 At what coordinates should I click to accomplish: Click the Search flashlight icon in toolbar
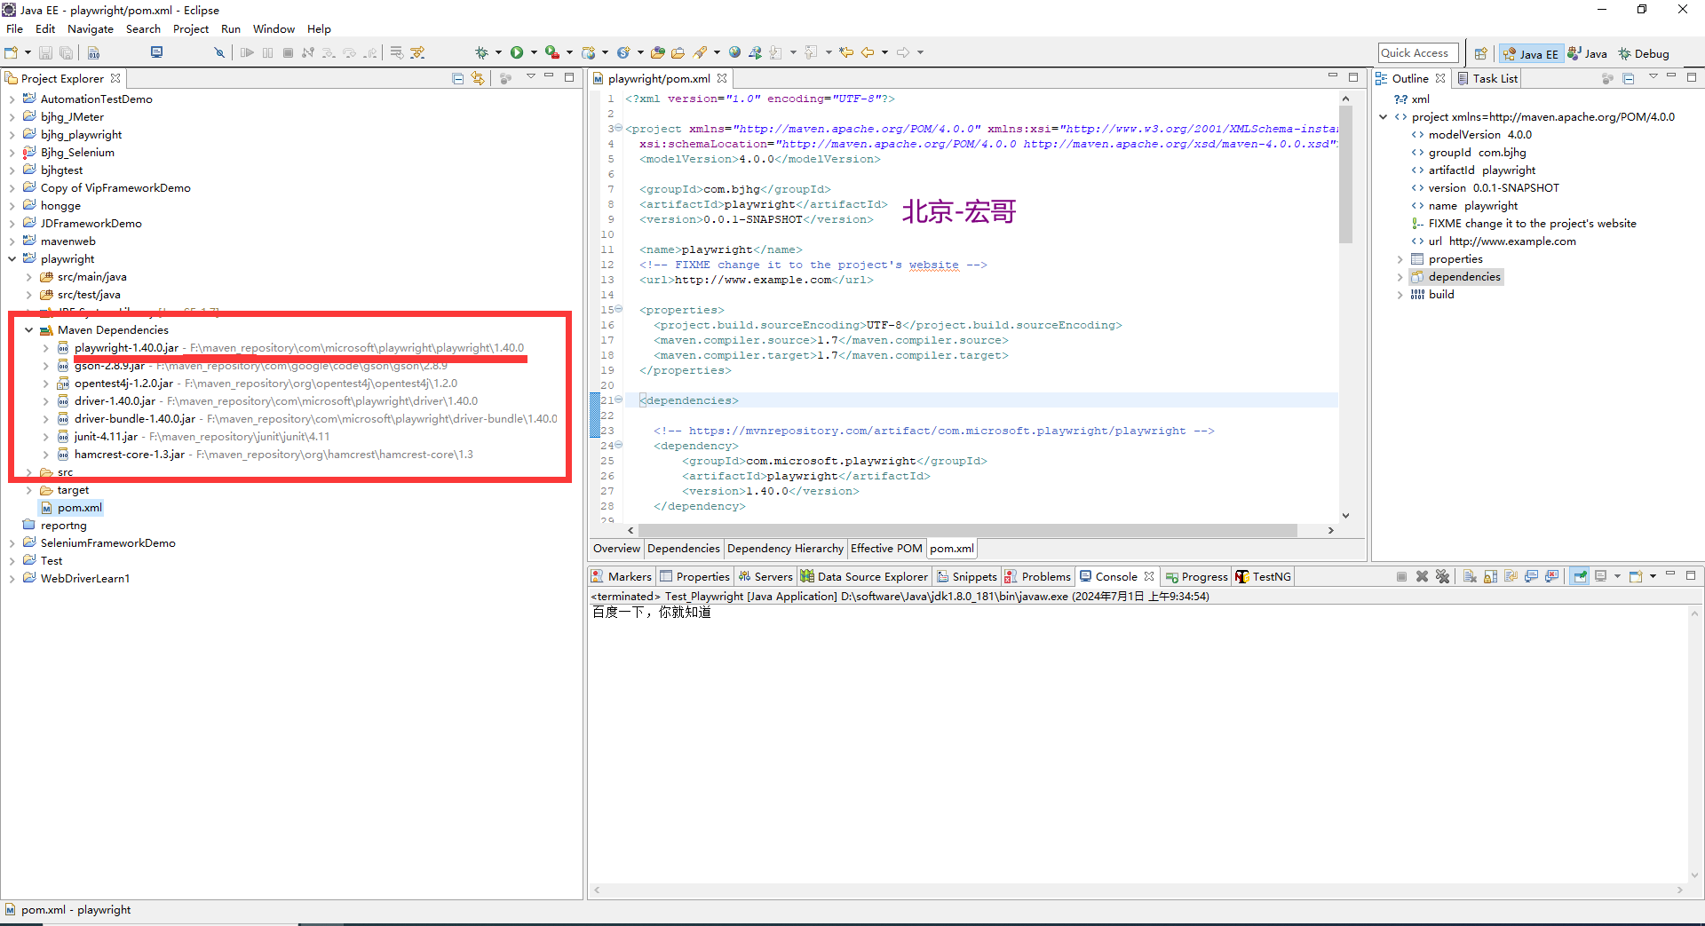701,53
